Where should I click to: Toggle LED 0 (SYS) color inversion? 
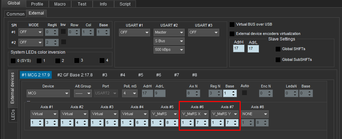pyautogui.click(x=13, y=61)
